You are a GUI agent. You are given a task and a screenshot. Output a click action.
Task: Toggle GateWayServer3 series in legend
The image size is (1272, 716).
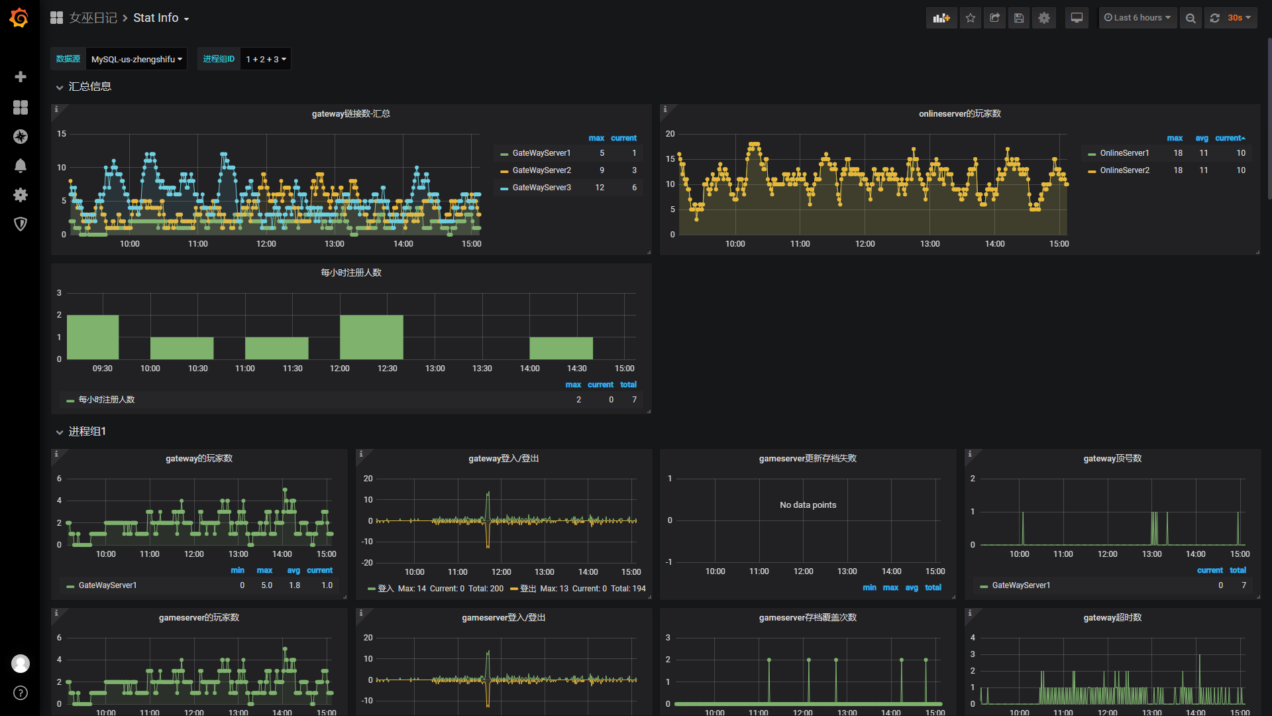[x=541, y=188]
